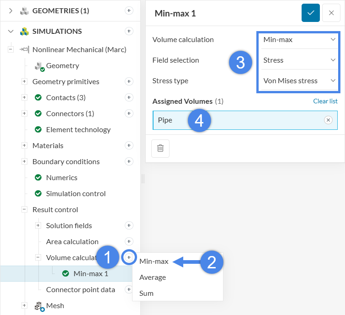Add a new geometry with plus icon
The height and width of the screenshot is (315, 345).
pyautogui.click(x=129, y=11)
